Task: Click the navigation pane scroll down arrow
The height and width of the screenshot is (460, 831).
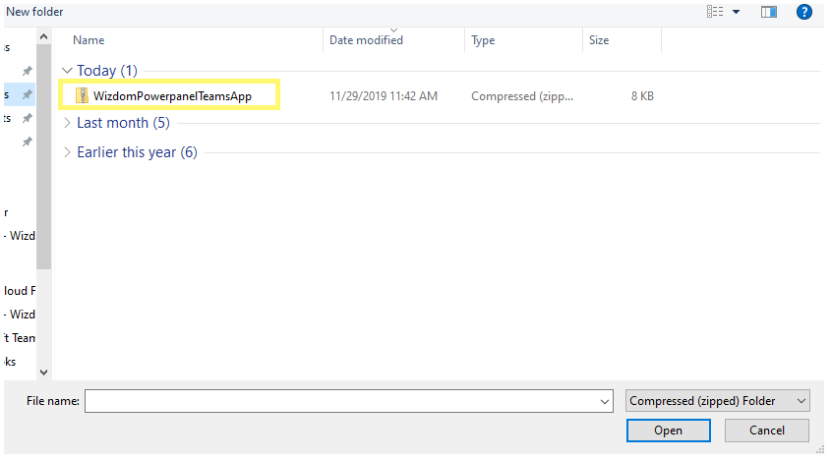Action: coord(43,372)
